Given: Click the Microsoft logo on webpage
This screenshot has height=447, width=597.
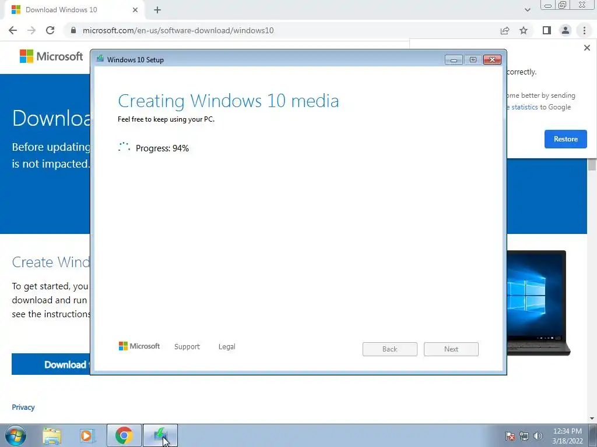Looking at the screenshot, I should coord(51,56).
